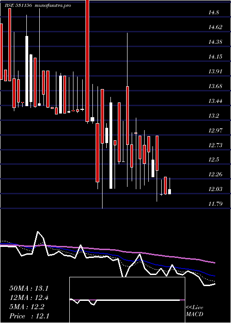Viewport: 231px width, 323px height.
Task: Select the 13.2 price axis label
Action: coord(213,115)
